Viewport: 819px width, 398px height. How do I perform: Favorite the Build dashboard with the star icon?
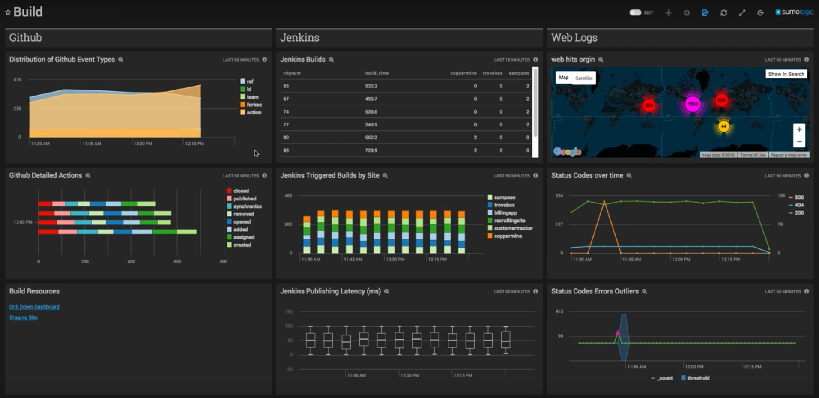pos(8,12)
